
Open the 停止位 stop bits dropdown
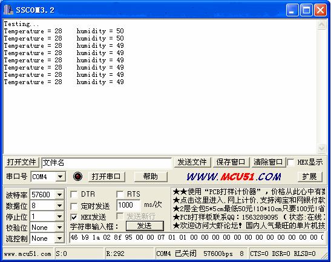pos(59,217)
